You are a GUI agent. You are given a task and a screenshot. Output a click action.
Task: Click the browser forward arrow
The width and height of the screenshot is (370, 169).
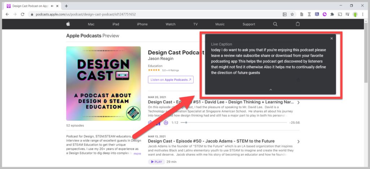15,14
